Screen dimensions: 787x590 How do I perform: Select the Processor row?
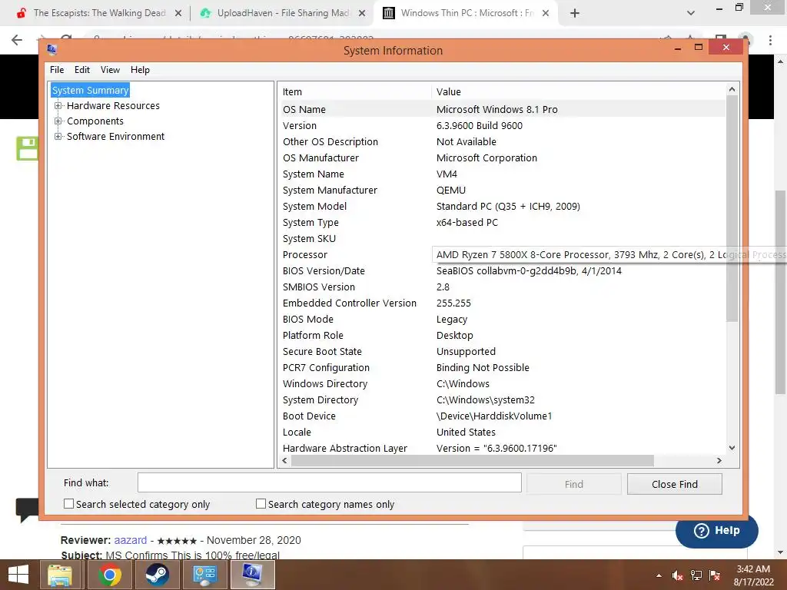click(502, 255)
